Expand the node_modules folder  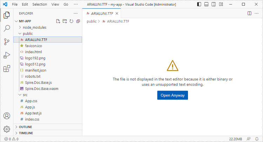tap(34, 27)
